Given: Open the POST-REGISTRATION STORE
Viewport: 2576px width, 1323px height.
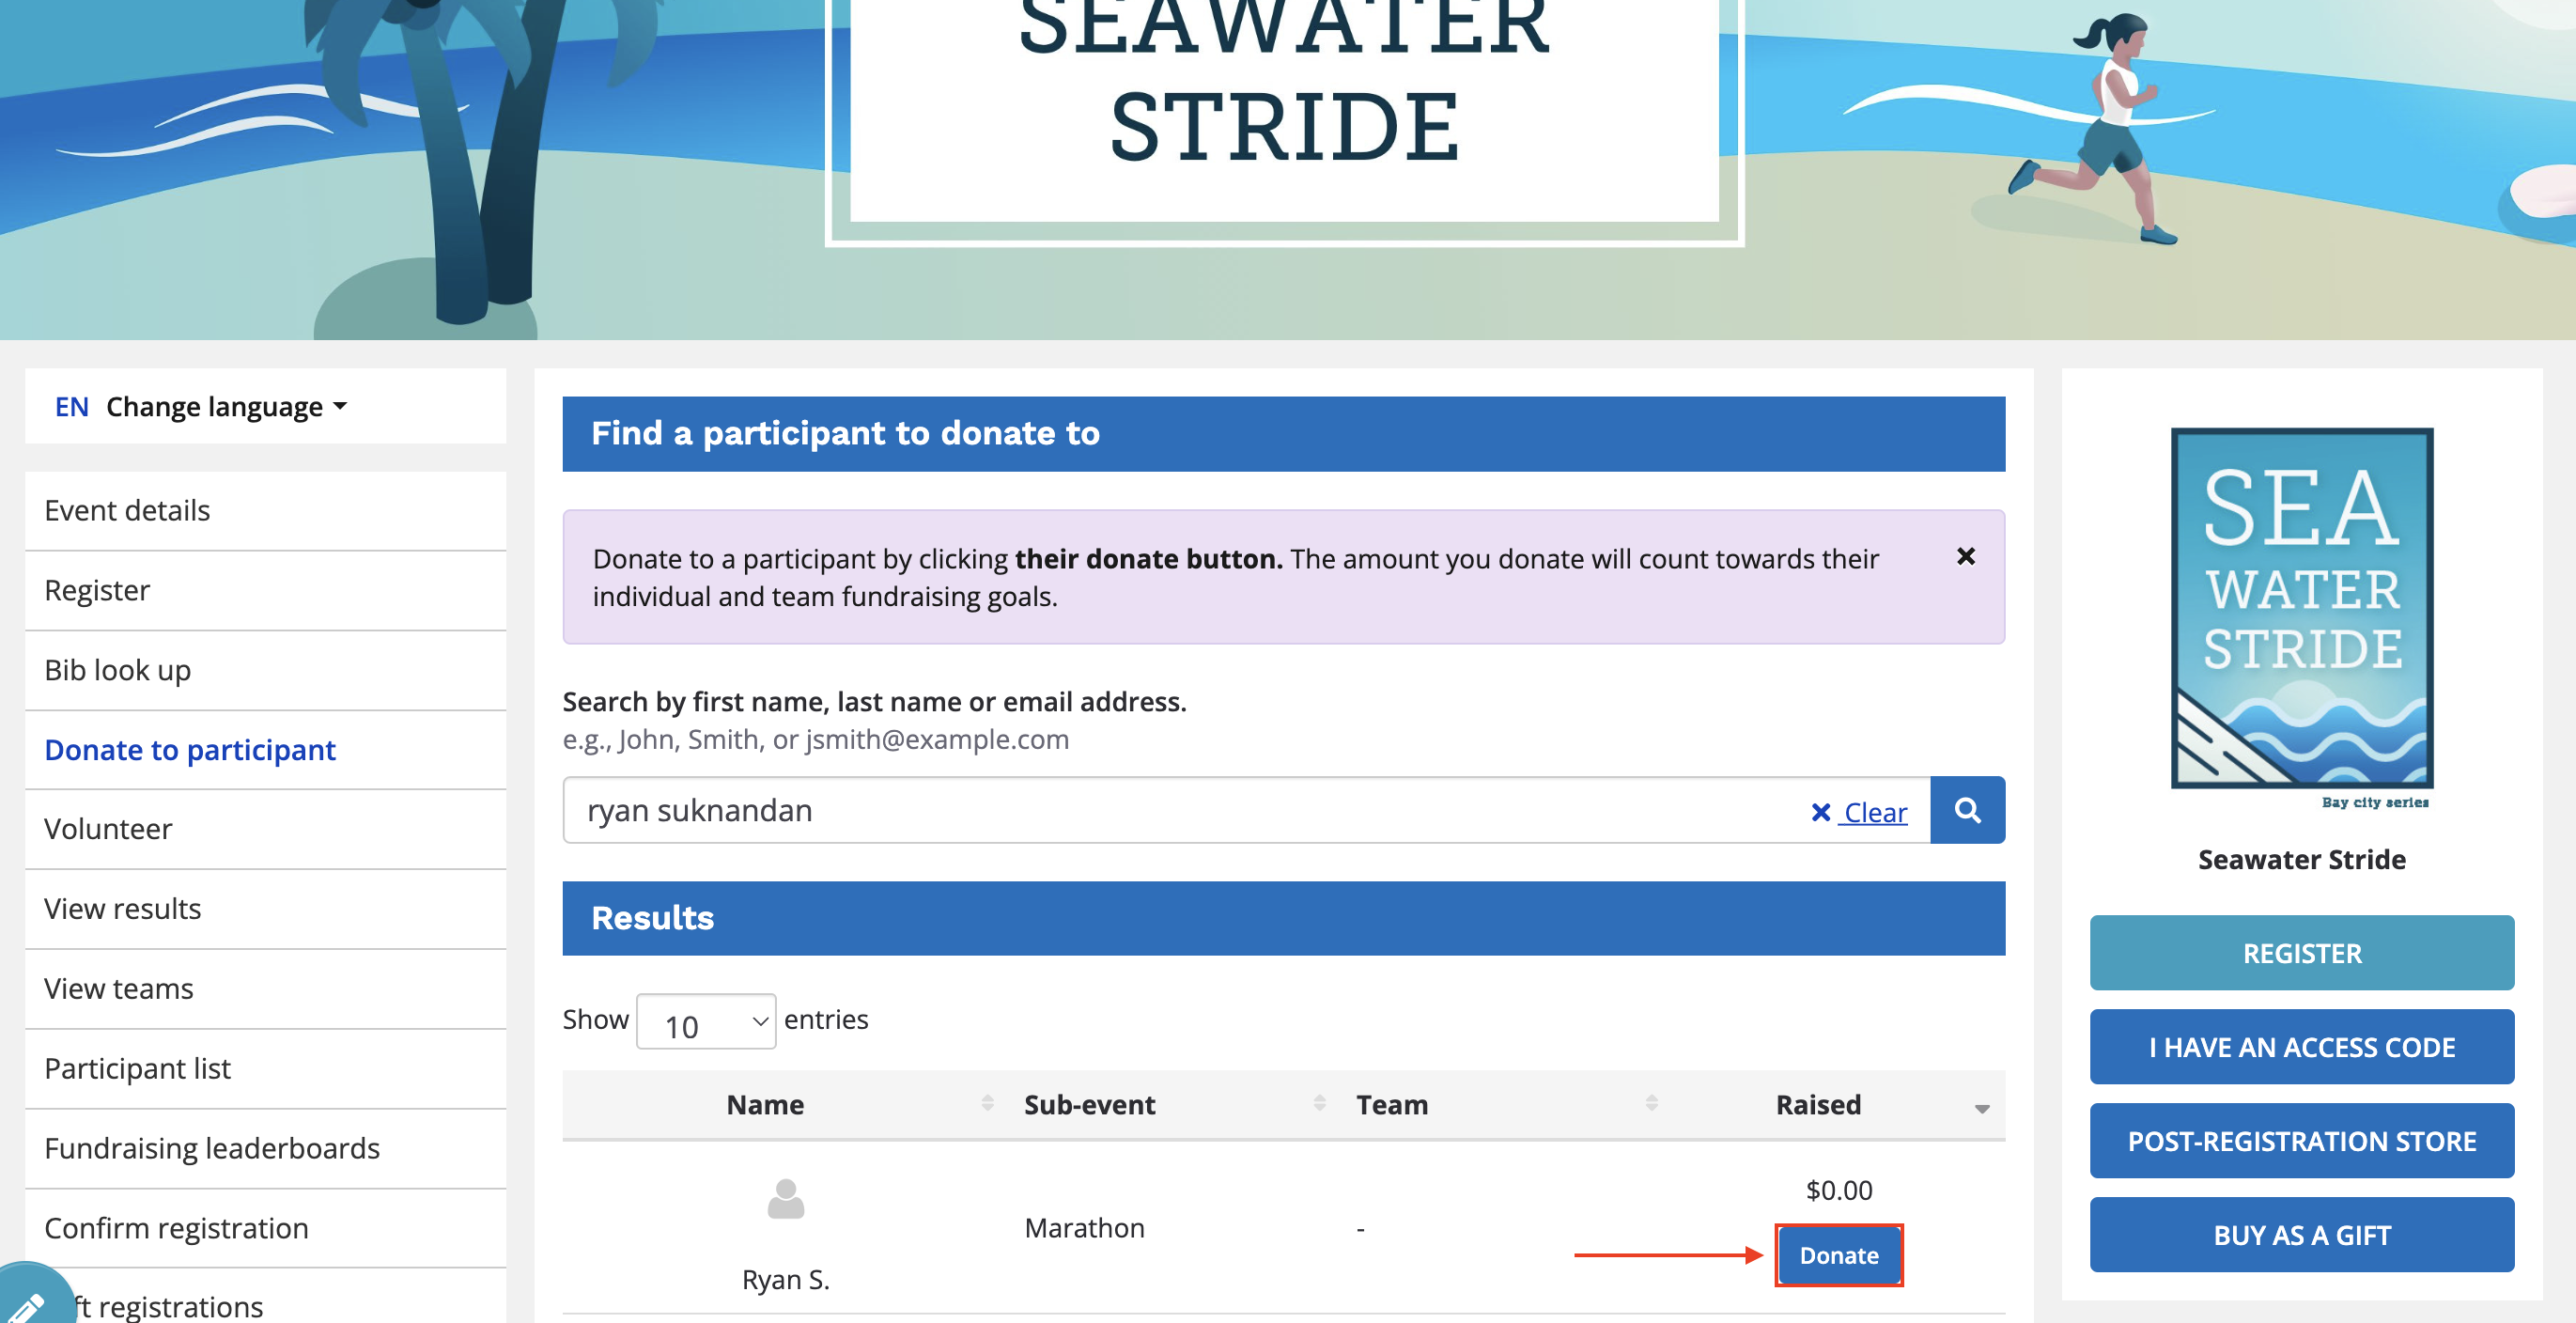Looking at the screenshot, I should coord(2301,1141).
